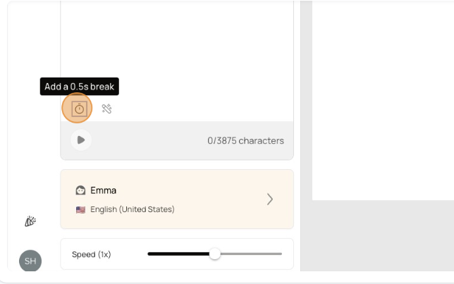Click the United States flag icon
The image size is (454, 284).
point(80,209)
